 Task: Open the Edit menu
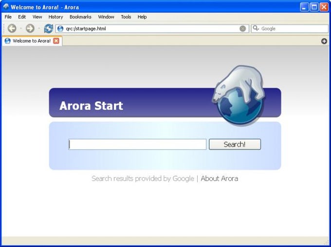(x=22, y=17)
